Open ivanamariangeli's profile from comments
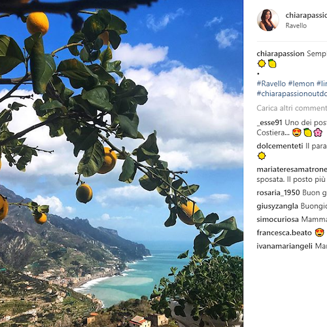The height and width of the screenshot is (327, 327). pos(284,246)
